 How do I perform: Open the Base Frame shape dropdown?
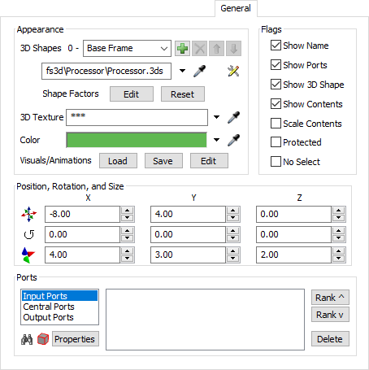point(127,49)
